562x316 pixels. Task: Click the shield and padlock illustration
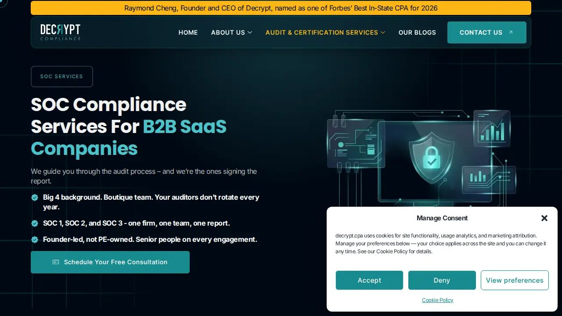pyautogui.click(x=432, y=158)
